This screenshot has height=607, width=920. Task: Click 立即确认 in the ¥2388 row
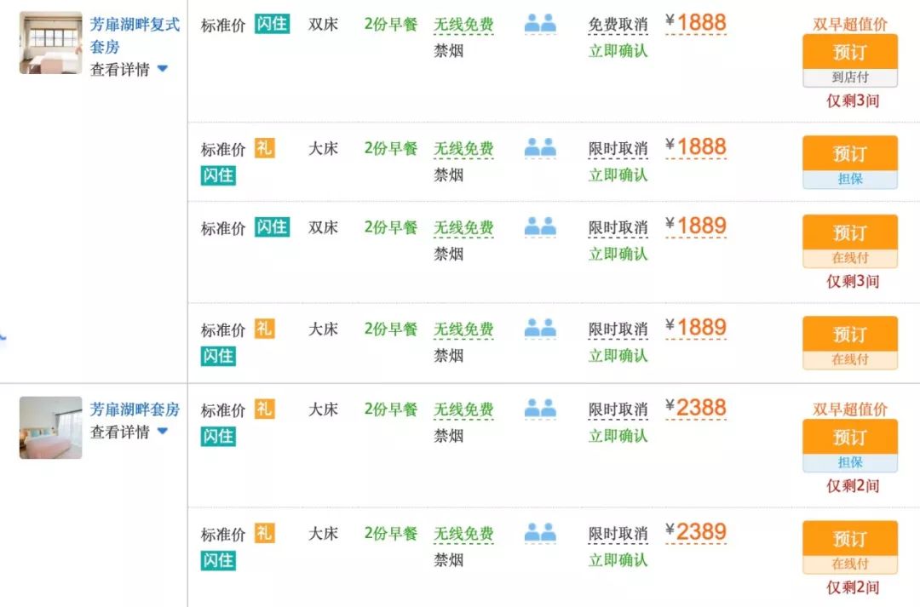617,435
